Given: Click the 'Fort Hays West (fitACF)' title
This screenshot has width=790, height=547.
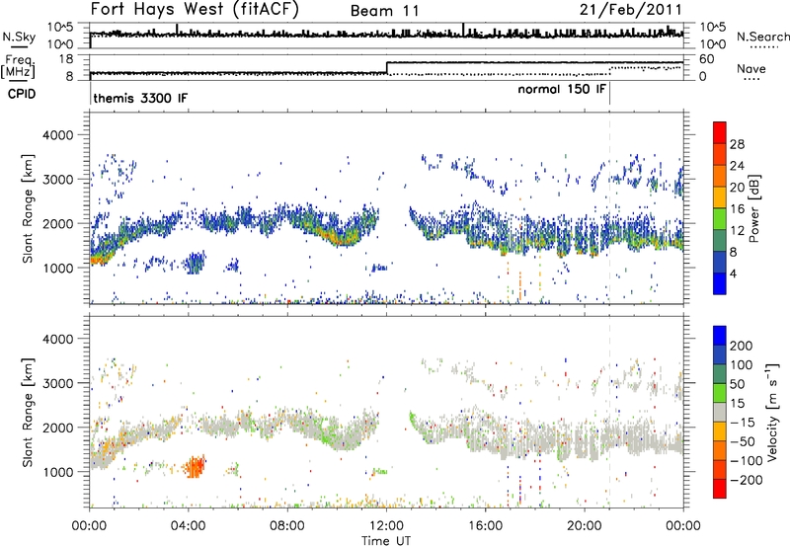Looking at the screenshot, I should [x=195, y=9].
